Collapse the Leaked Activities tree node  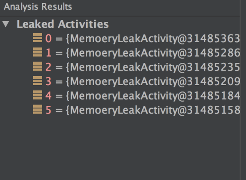tap(5, 24)
